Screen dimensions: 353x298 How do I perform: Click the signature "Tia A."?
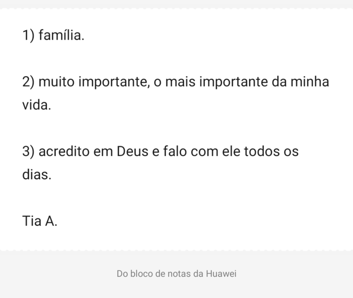[x=40, y=221]
